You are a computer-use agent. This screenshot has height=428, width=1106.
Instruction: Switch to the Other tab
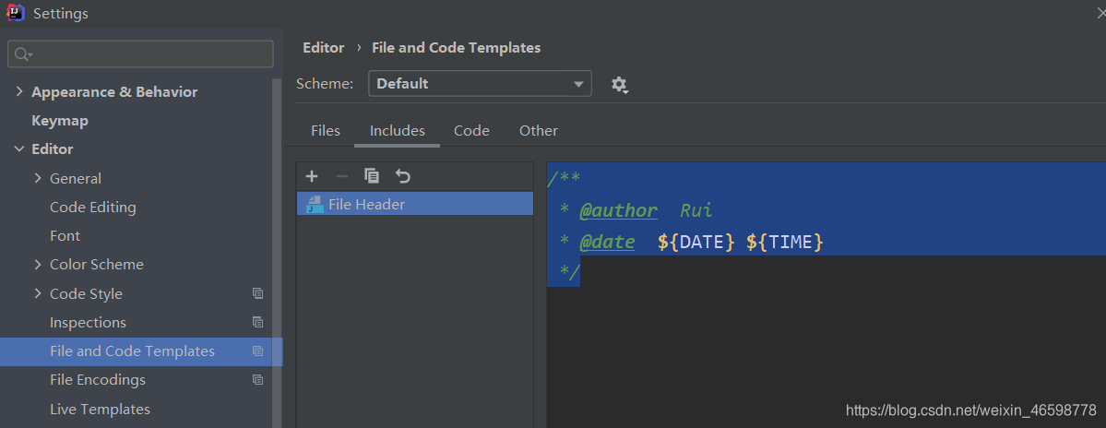[x=538, y=130]
